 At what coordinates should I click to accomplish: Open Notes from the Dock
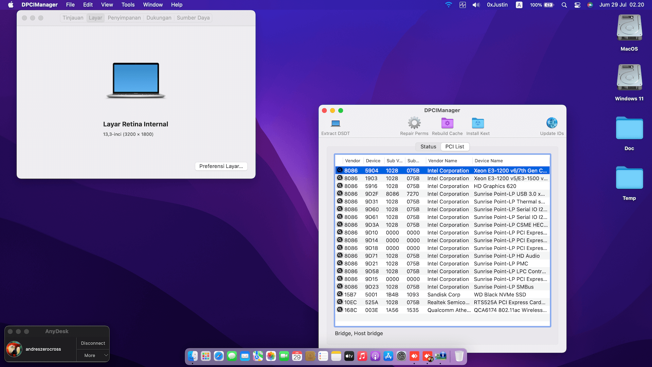click(x=336, y=356)
